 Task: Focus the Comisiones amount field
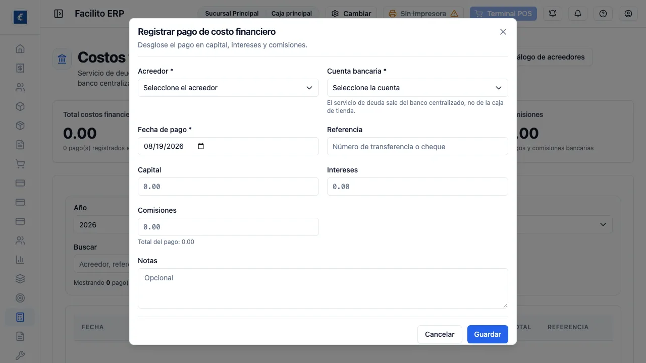(x=228, y=227)
